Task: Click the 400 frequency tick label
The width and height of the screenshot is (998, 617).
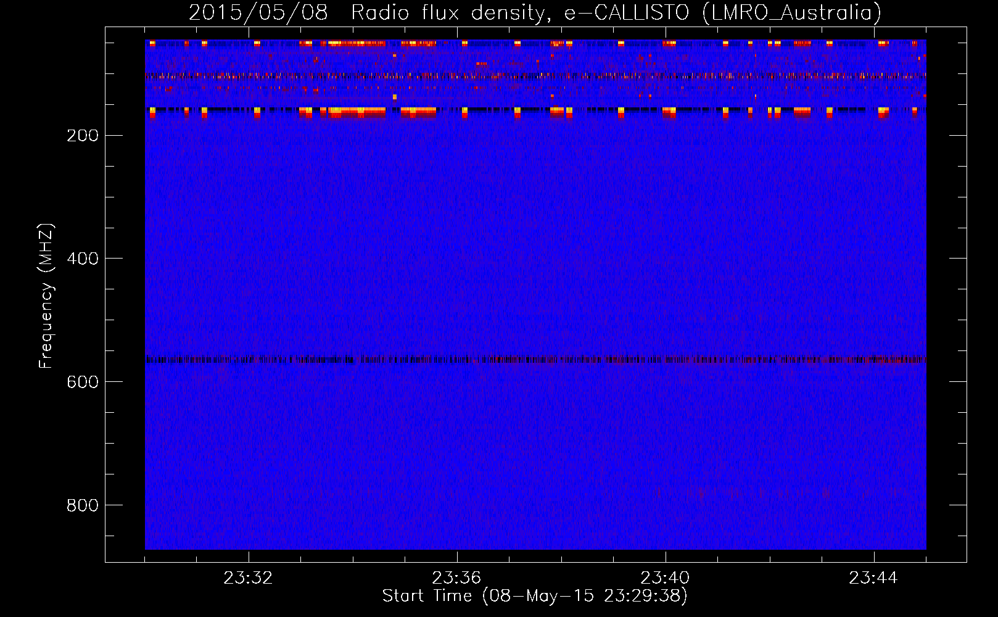Action: pos(83,259)
